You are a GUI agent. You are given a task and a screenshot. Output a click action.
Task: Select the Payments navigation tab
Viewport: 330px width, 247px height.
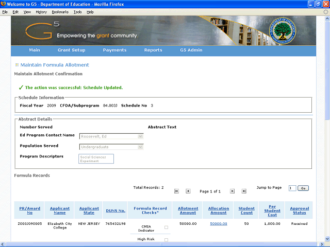[114, 50]
